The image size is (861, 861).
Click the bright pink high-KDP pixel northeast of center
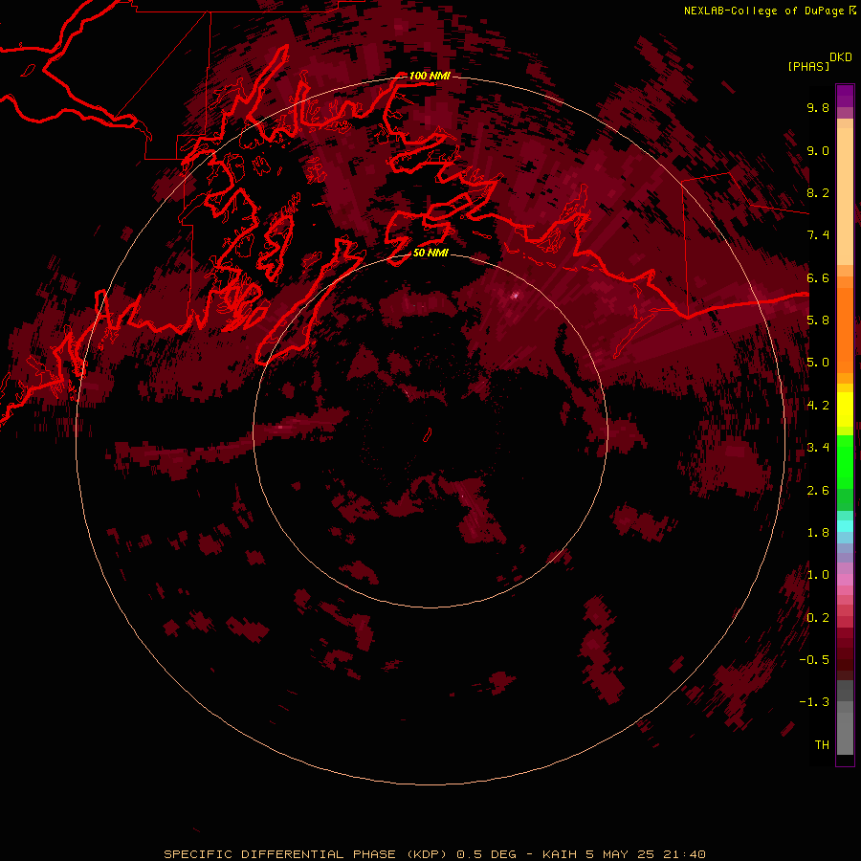pyautogui.click(x=515, y=296)
